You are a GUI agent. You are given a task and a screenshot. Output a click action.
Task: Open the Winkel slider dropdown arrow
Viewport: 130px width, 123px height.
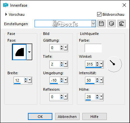[x=101, y=64]
